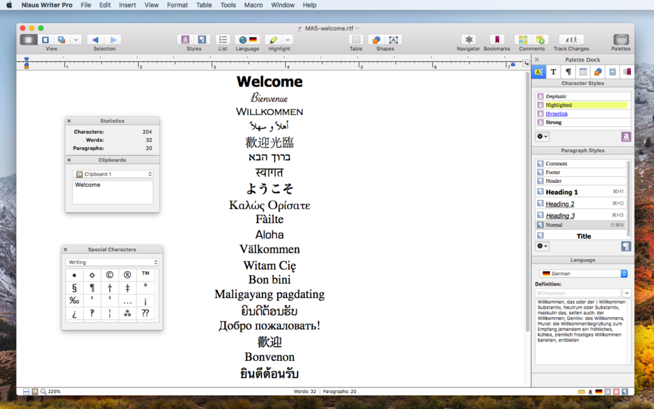
Task: Close the Clipboards palette
Action: (x=69, y=160)
